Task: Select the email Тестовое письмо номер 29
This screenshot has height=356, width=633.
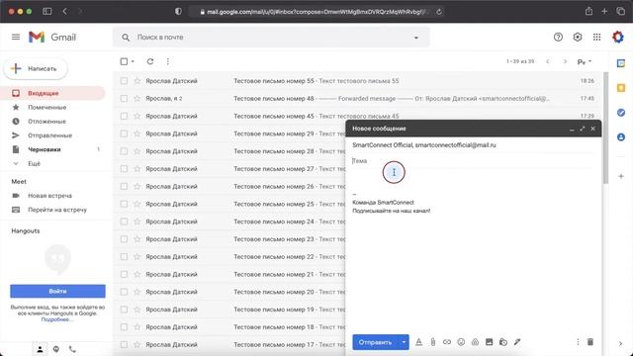Action: click(x=124, y=133)
